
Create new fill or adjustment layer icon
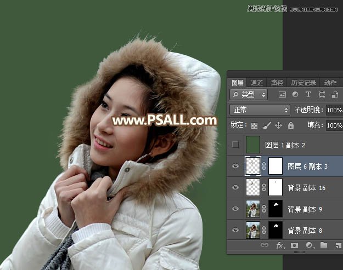(310, 245)
